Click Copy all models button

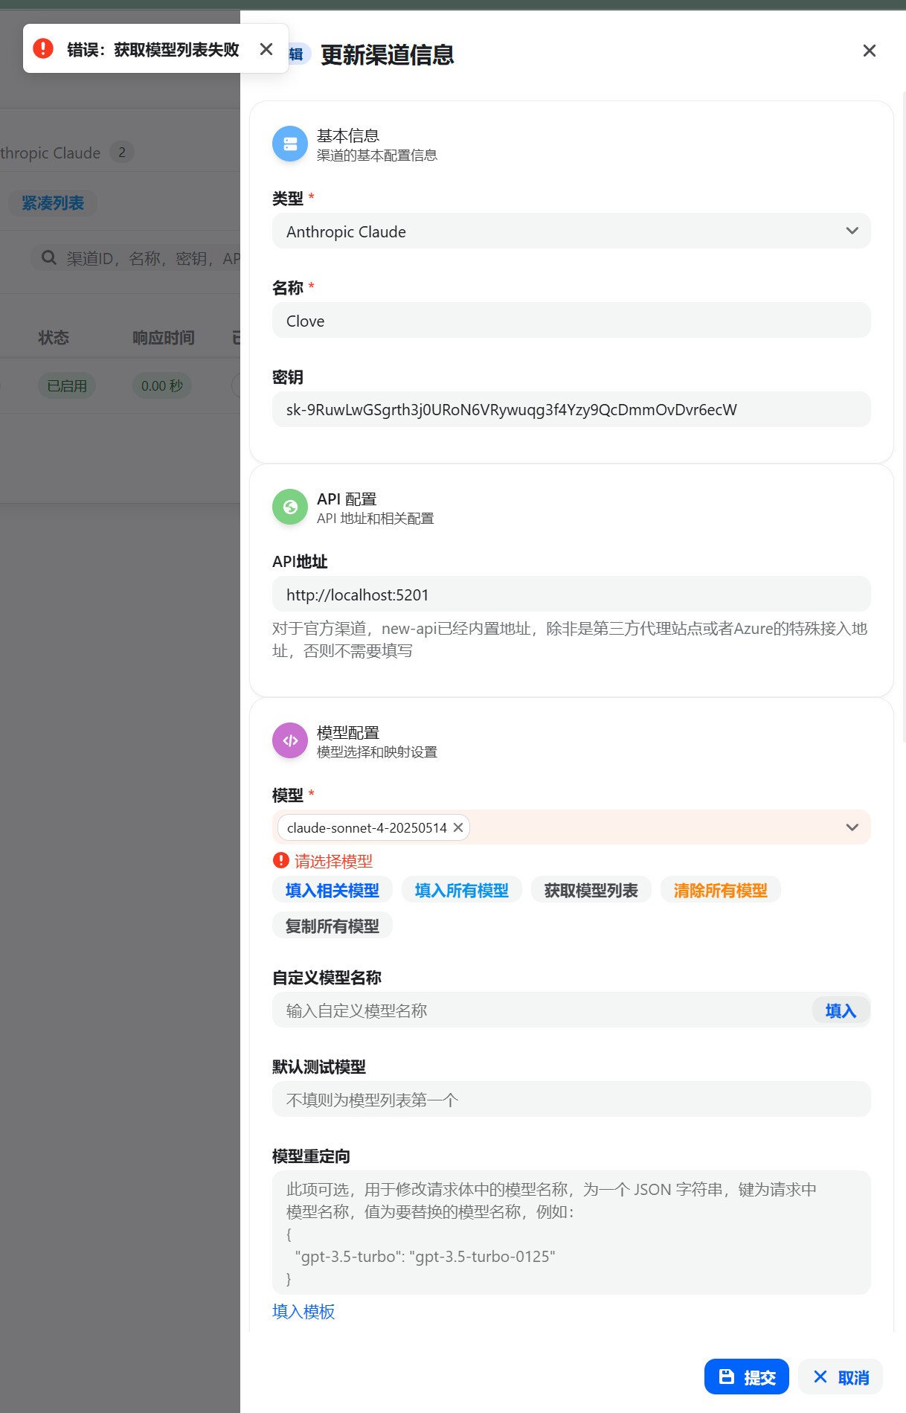click(x=332, y=926)
